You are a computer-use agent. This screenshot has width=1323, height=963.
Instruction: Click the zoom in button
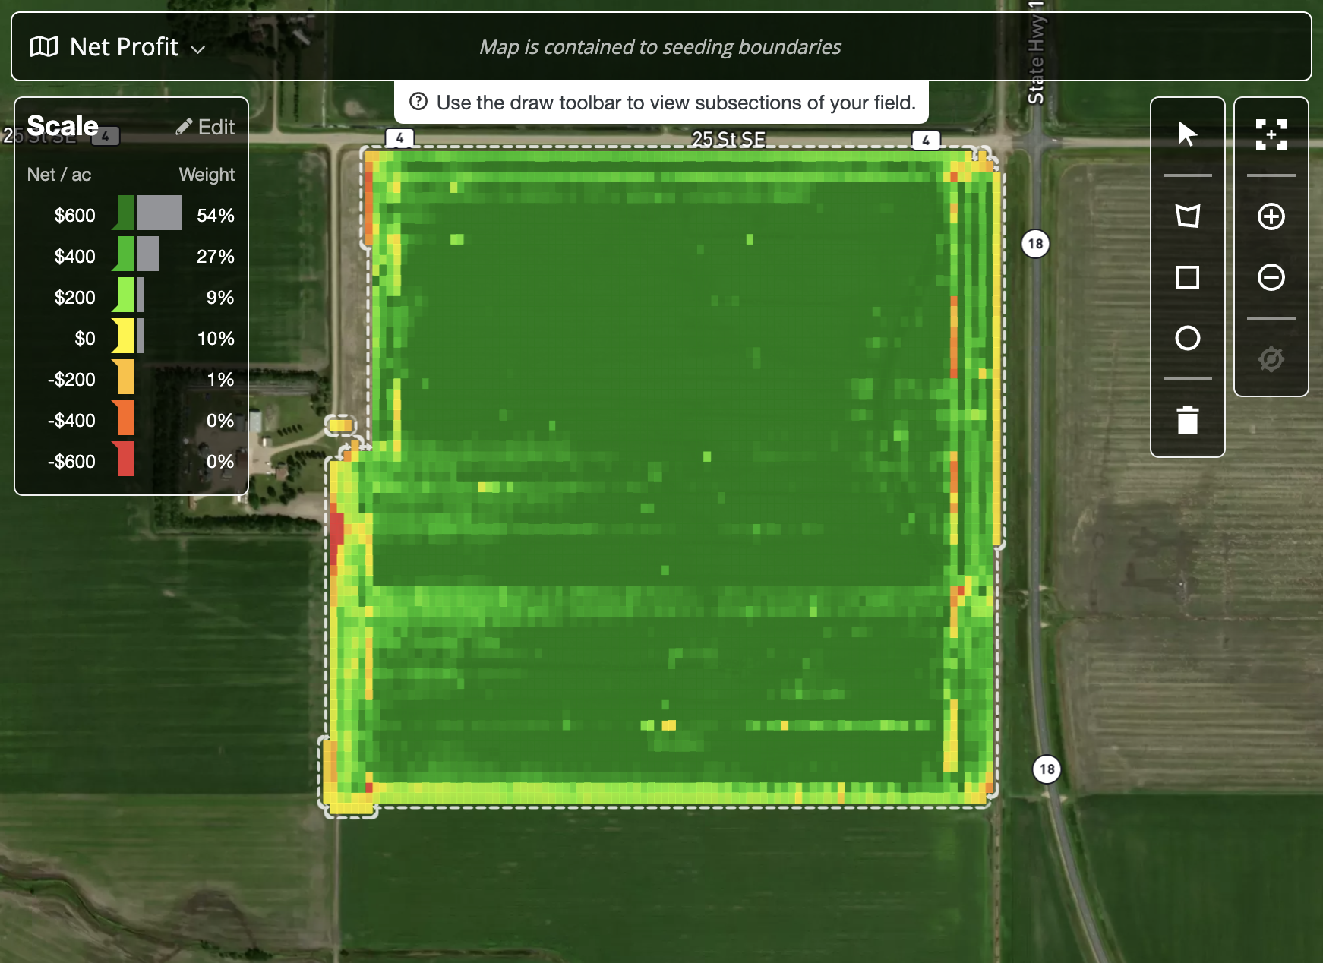point(1271,216)
